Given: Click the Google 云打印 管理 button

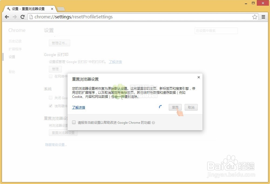Looking at the screenshot, I should [55, 69].
